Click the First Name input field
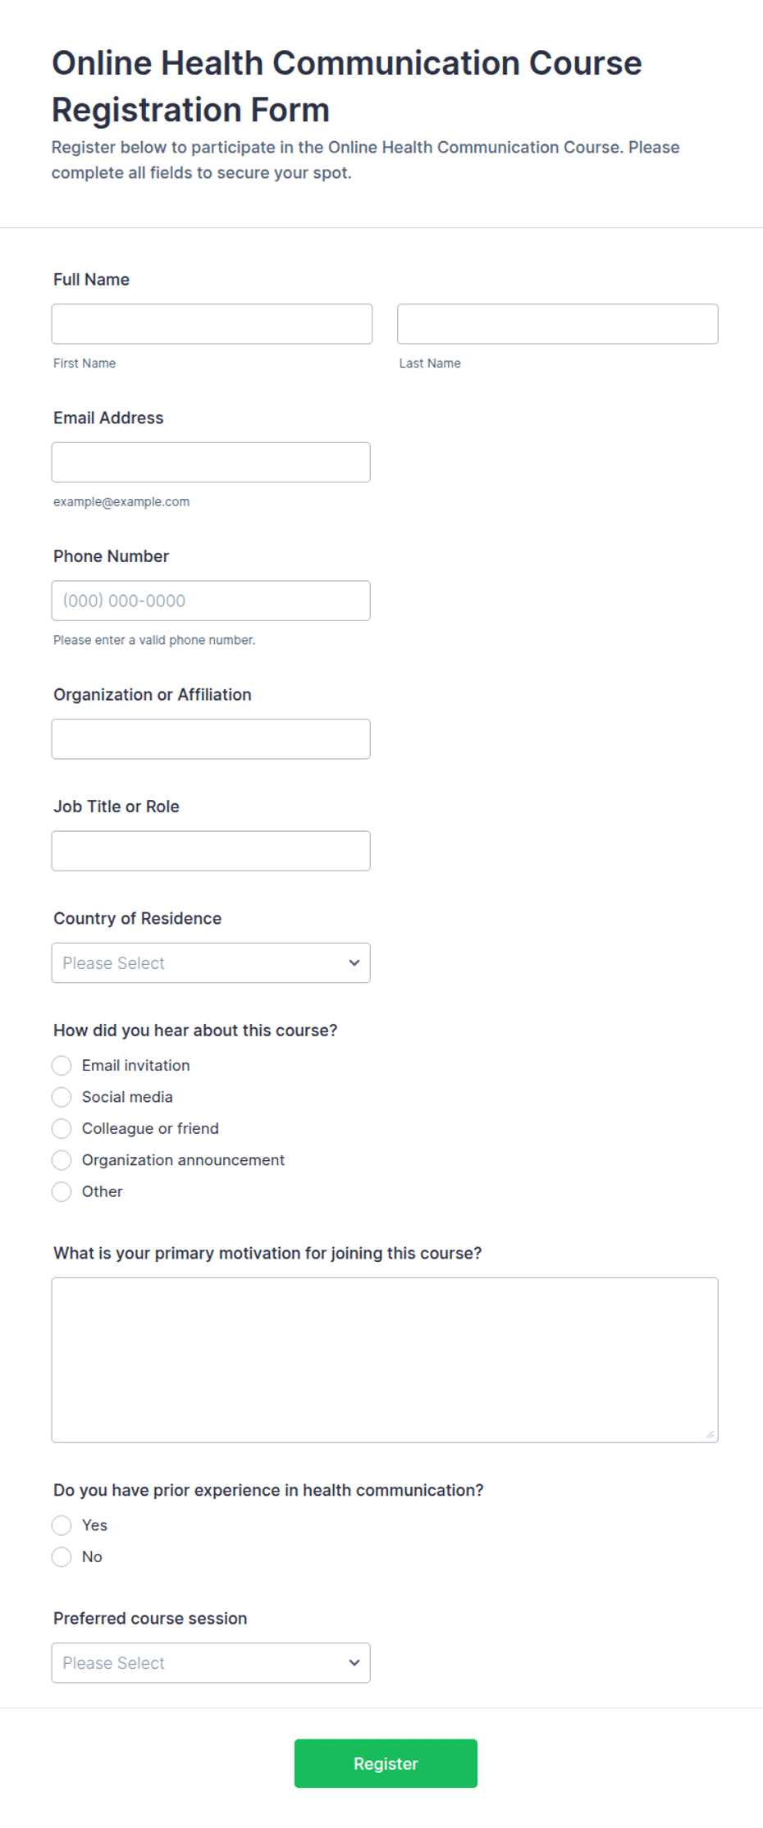Image resolution: width=763 pixels, height=1828 pixels. point(212,324)
